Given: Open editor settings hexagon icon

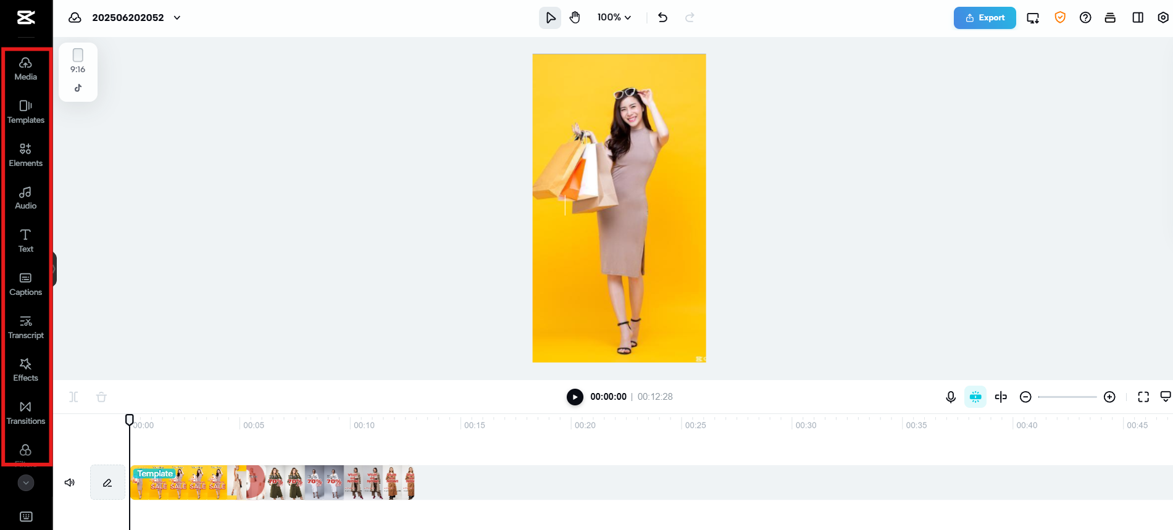Looking at the screenshot, I should (1163, 17).
